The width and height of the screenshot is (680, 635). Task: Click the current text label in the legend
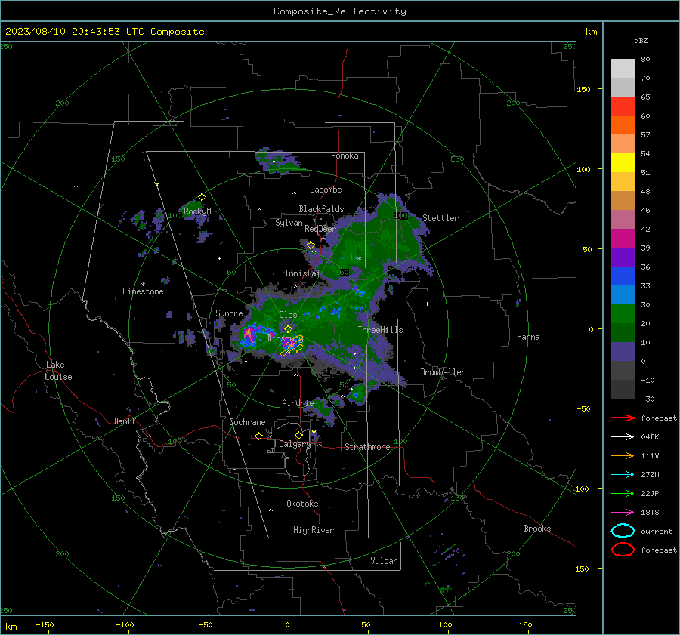(x=656, y=531)
